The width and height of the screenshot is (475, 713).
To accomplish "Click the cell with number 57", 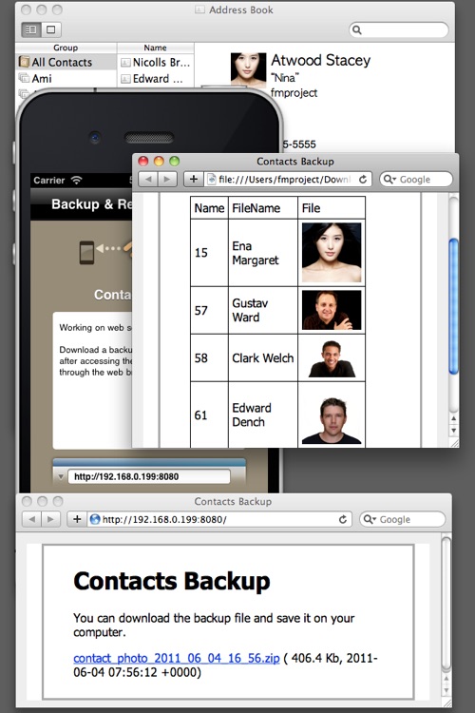I will click(x=209, y=311).
